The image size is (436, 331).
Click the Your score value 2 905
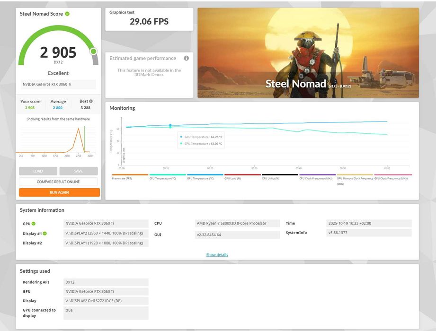point(30,108)
